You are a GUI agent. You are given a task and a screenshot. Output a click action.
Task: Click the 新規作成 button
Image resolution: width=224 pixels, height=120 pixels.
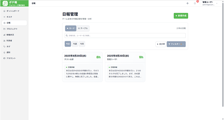click(181, 16)
